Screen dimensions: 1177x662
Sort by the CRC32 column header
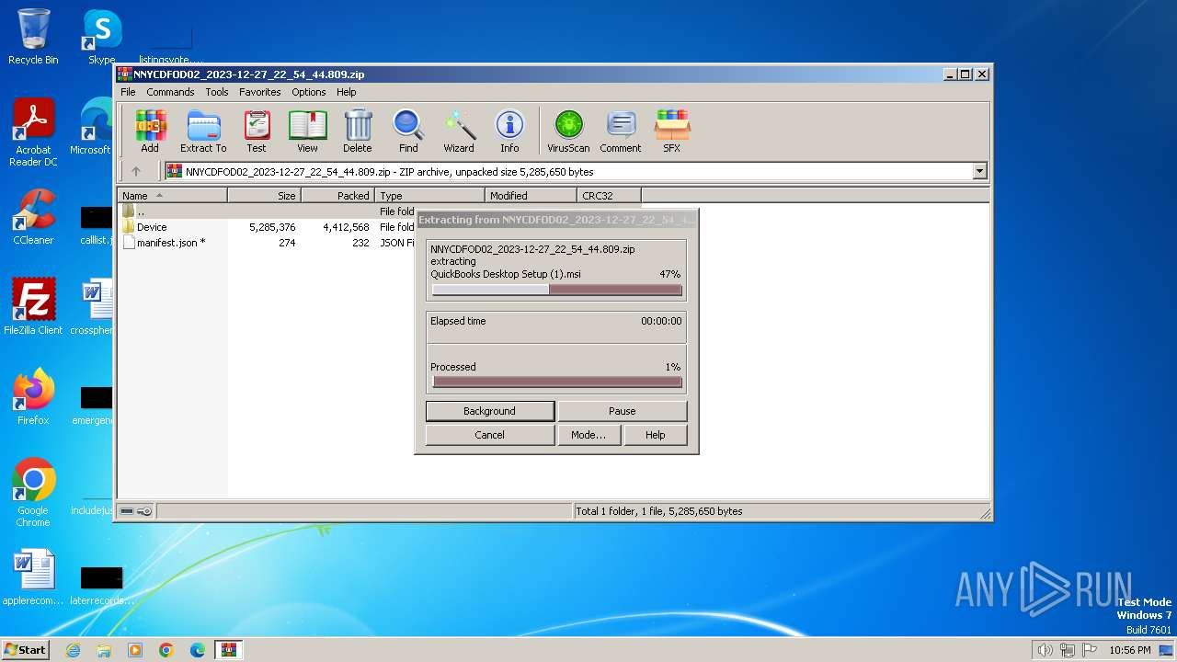(610, 196)
